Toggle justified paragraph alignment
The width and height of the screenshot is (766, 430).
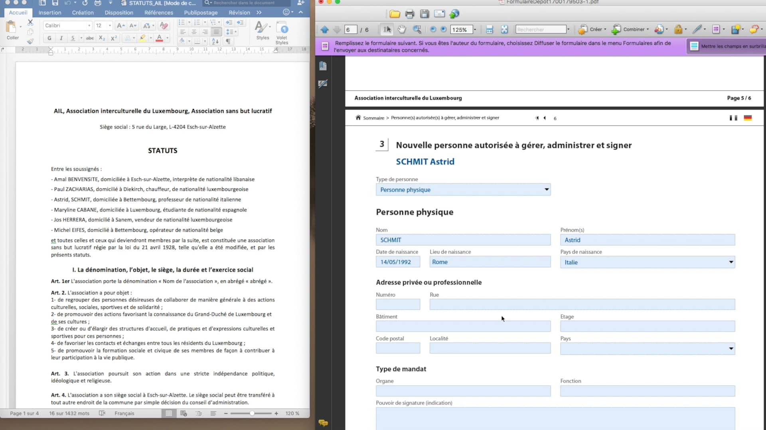[x=216, y=32]
